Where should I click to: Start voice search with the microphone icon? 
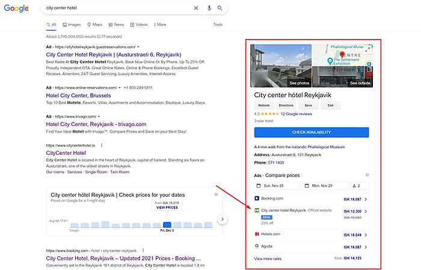click(x=209, y=8)
